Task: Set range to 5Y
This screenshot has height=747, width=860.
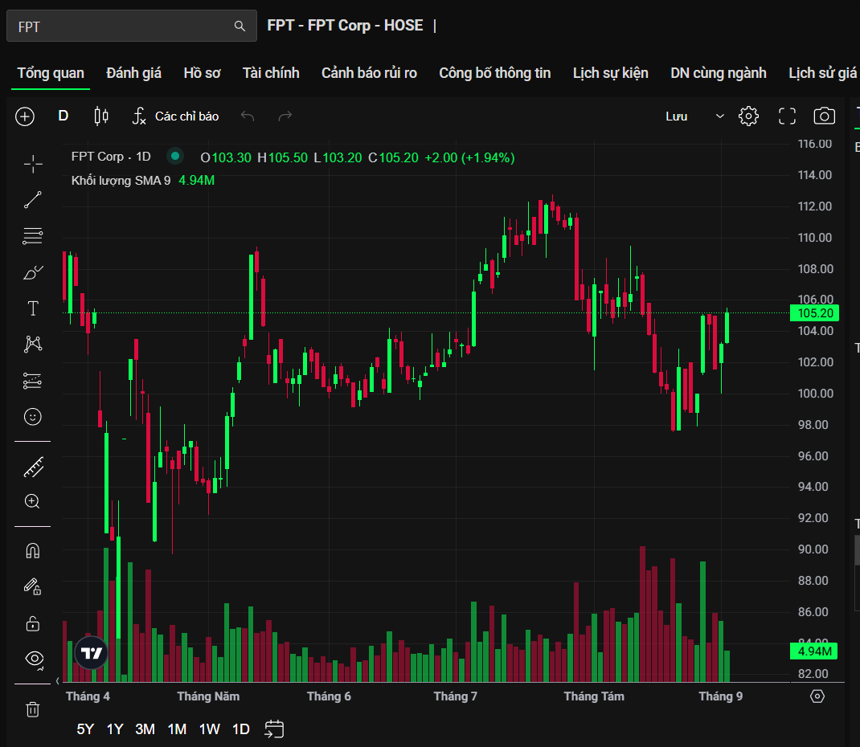Action: coord(85,729)
